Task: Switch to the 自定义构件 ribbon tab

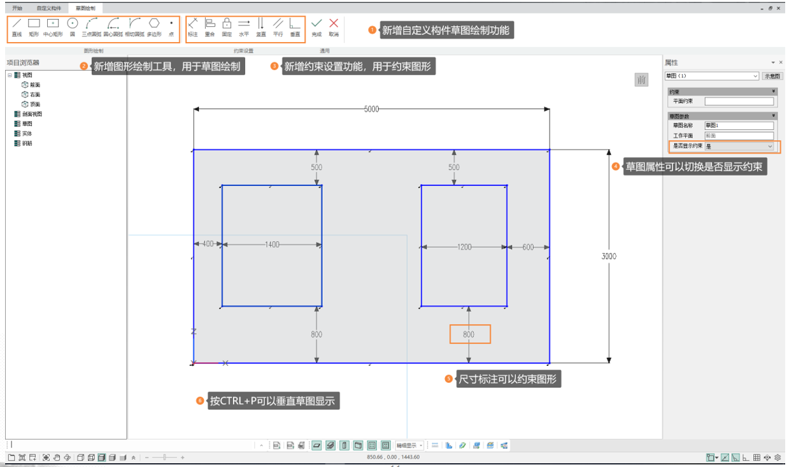Action: coord(49,8)
